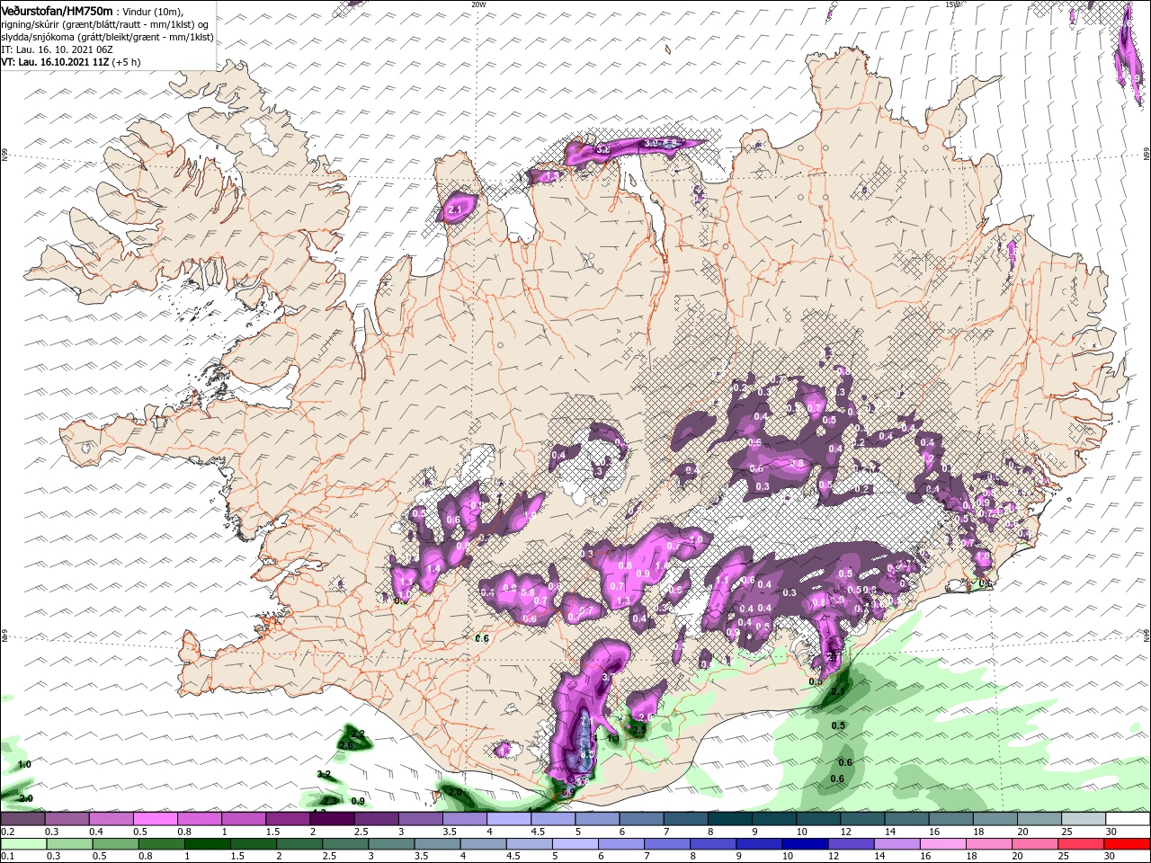This screenshot has height=863, width=1151.
Task: Pick the crimson 25 swatch in rain scale
Action: (1079, 844)
